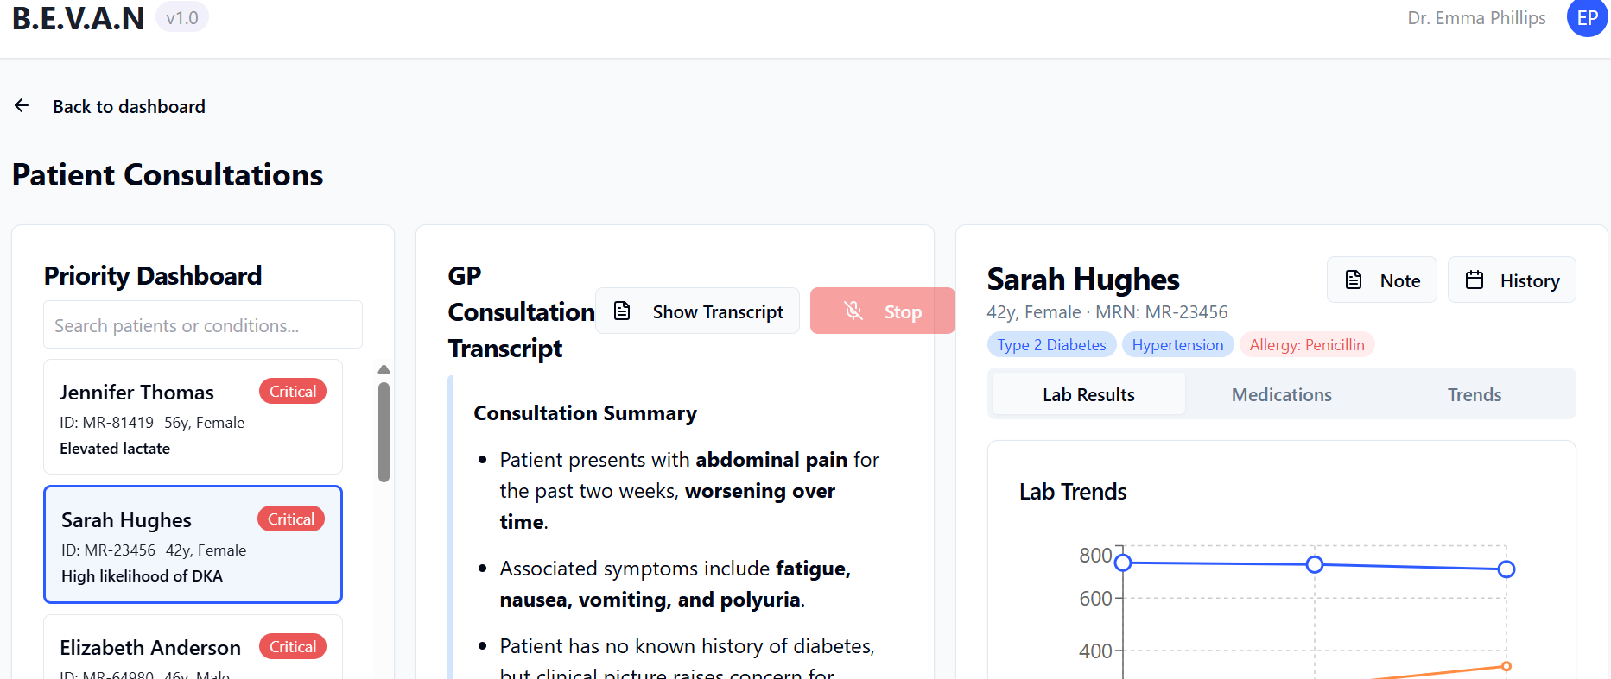Click the Patient Consultations heading
1611x679 pixels.
click(168, 175)
